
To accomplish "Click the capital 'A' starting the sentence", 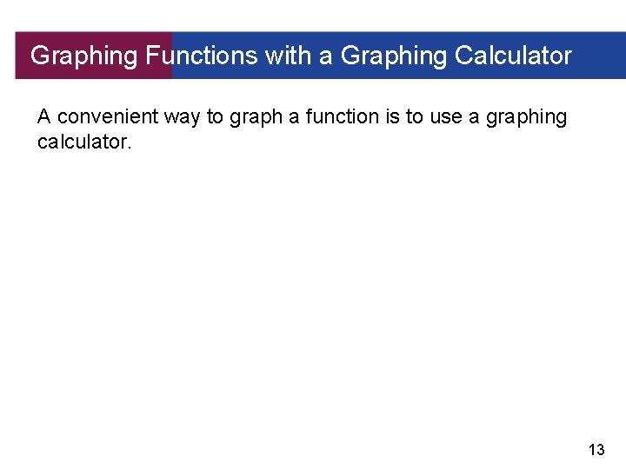I will (44, 117).
